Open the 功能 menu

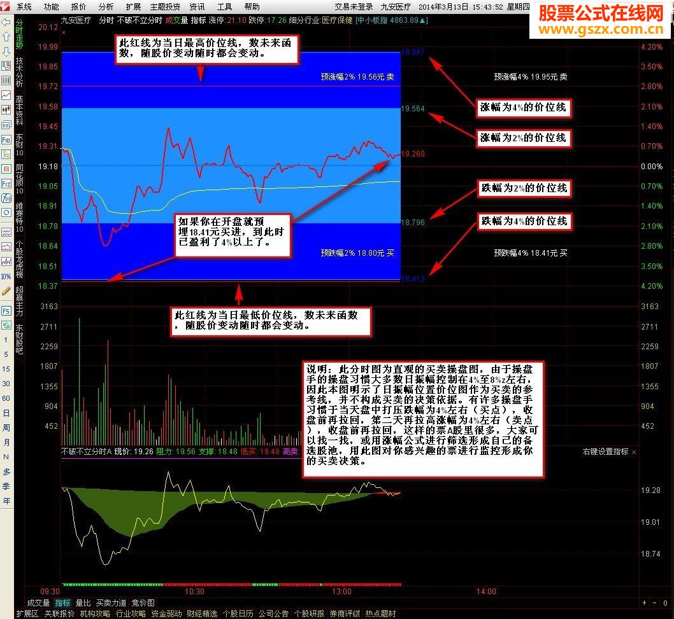point(51,7)
